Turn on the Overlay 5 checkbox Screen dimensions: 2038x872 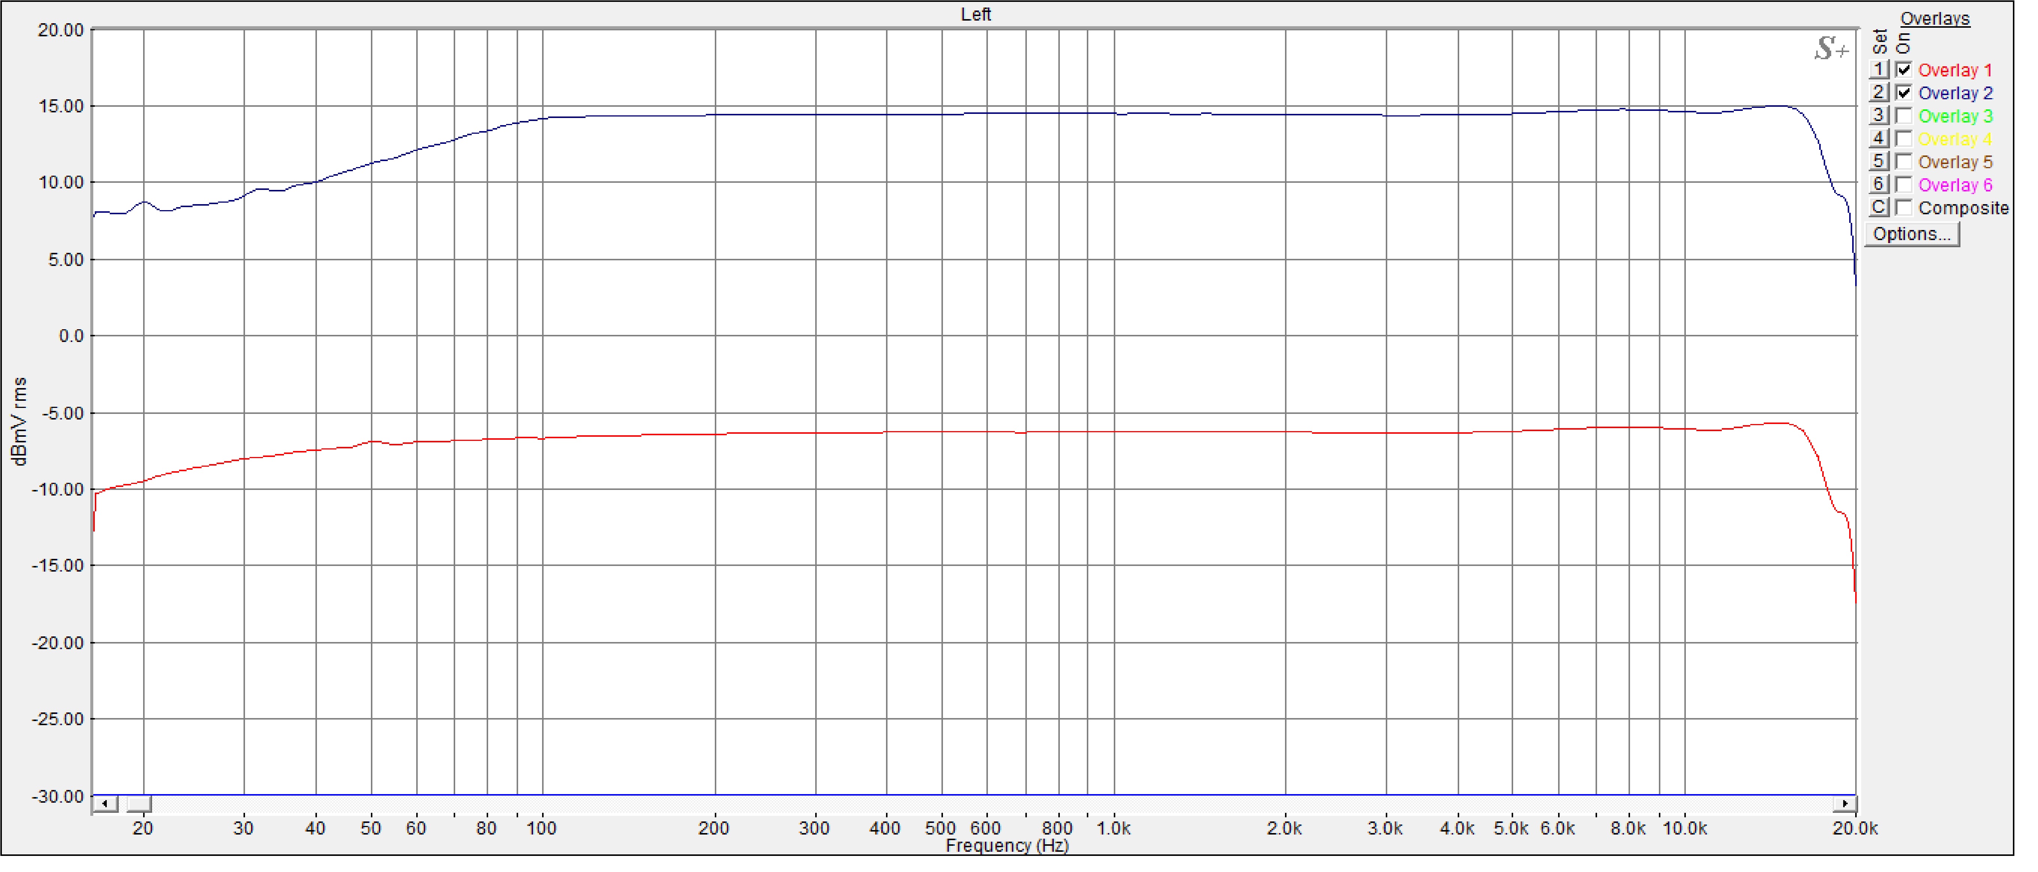coord(1904,161)
